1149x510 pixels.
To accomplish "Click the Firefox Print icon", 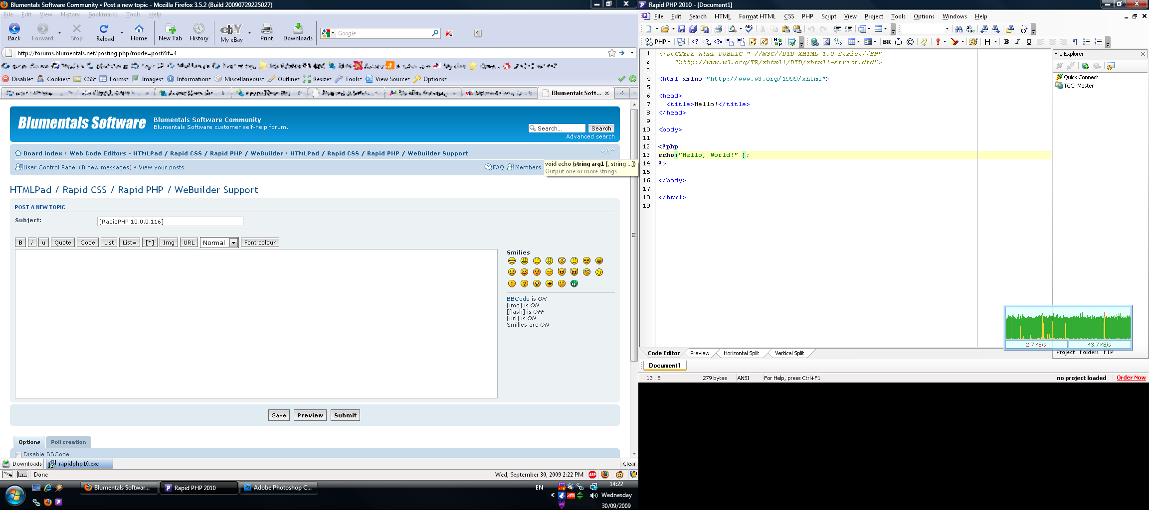I will click(x=267, y=32).
